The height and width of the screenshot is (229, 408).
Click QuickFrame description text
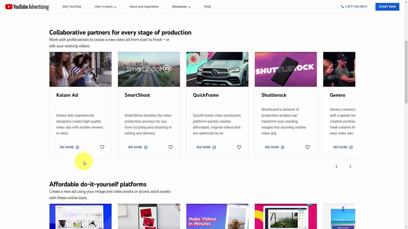pos(217,124)
